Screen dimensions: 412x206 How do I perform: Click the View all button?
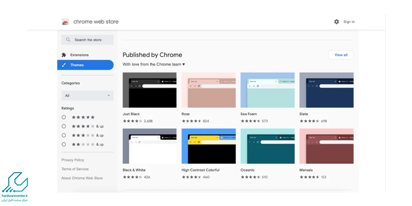point(341,55)
